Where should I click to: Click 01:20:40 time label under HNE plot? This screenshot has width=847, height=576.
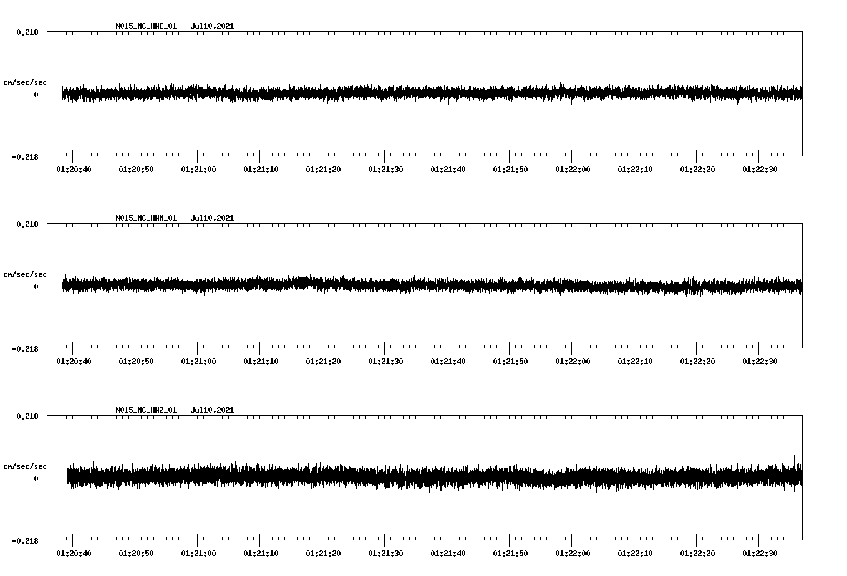[x=74, y=170]
